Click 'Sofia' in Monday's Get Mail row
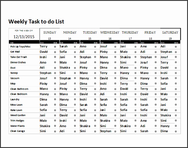Screen dimensions: 188x148 point(63,52)
